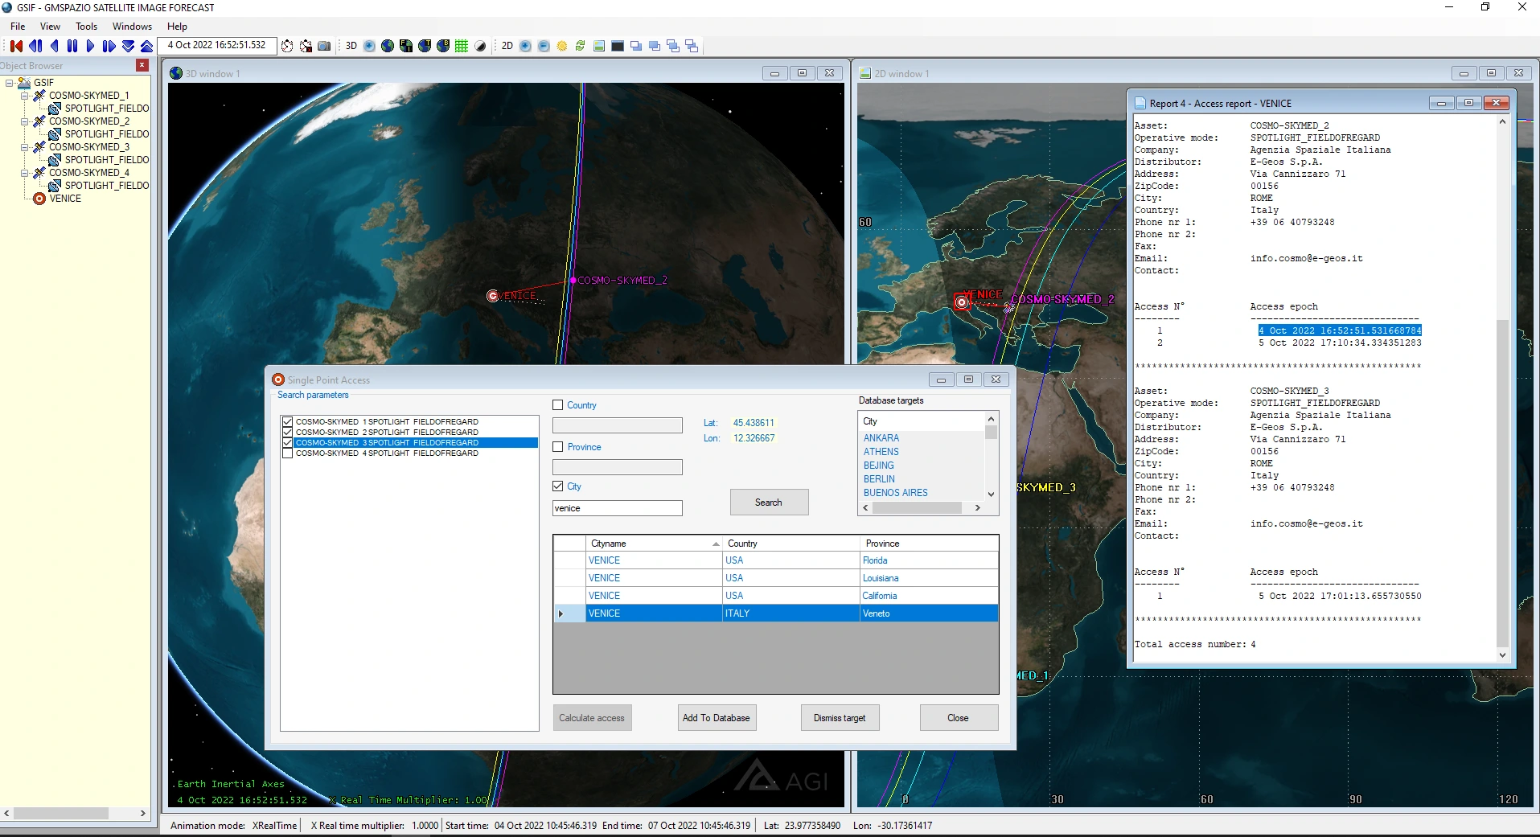Screen dimensions: 1540x837
Task: Click the 2D zoom-out icon
Action: [x=544, y=46]
